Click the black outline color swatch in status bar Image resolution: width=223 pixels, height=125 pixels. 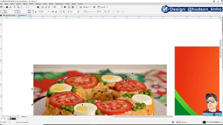[x=204, y=122]
